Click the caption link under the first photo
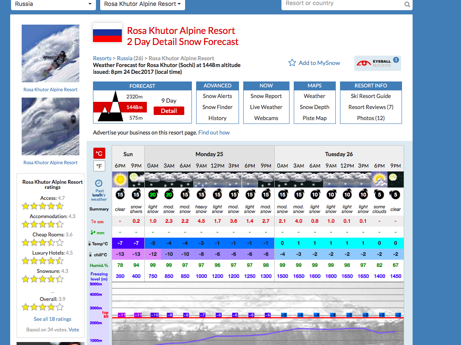 (50, 90)
